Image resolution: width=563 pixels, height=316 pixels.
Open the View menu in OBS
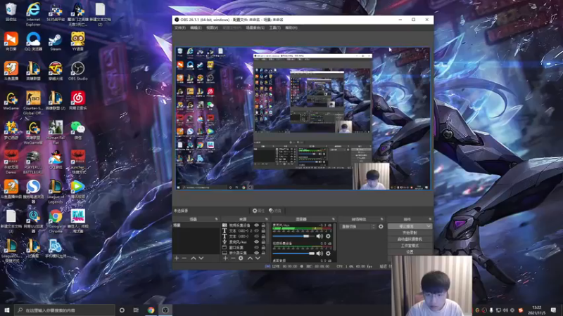click(213, 27)
